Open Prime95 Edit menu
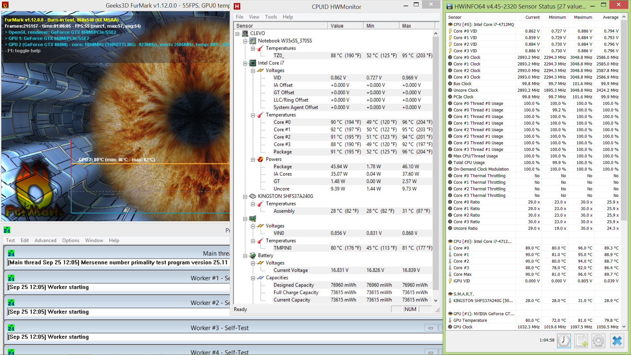The height and width of the screenshot is (355, 631). 25,240
